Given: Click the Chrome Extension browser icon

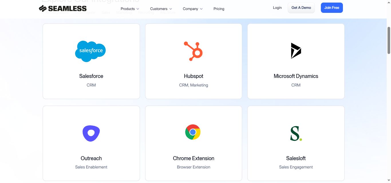Looking at the screenshot, I should tap(193, 132).
